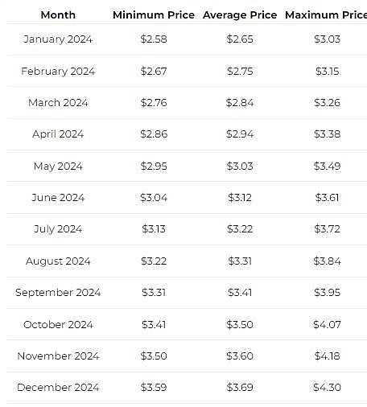
Task: Click the Maximum Price column header
Action: (326, 15)
